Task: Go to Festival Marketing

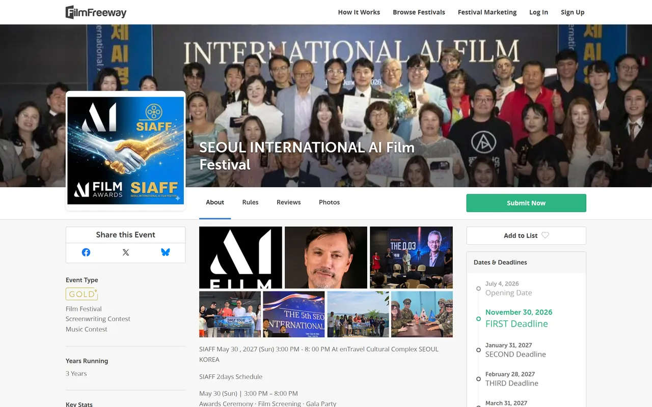Action: pyautogui.click(x=487, y=12)
